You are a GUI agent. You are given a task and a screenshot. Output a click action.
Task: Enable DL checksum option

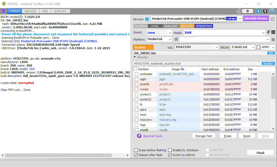pyautogui.click(x=170, y=150)
